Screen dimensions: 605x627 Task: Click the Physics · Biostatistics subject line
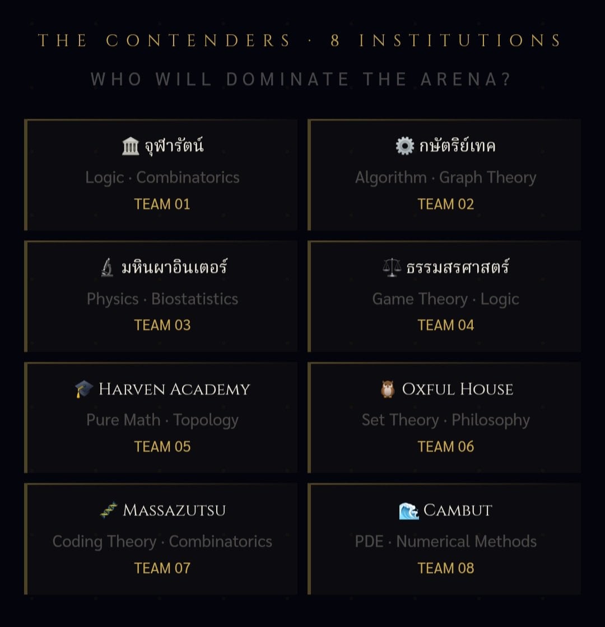tap(162, 299)
